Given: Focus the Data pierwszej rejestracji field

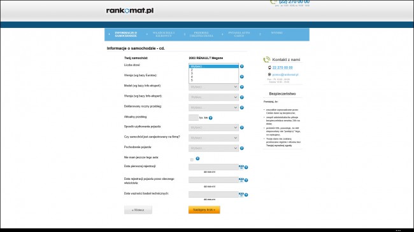Looking at the screenshot, I should (213, 167).
